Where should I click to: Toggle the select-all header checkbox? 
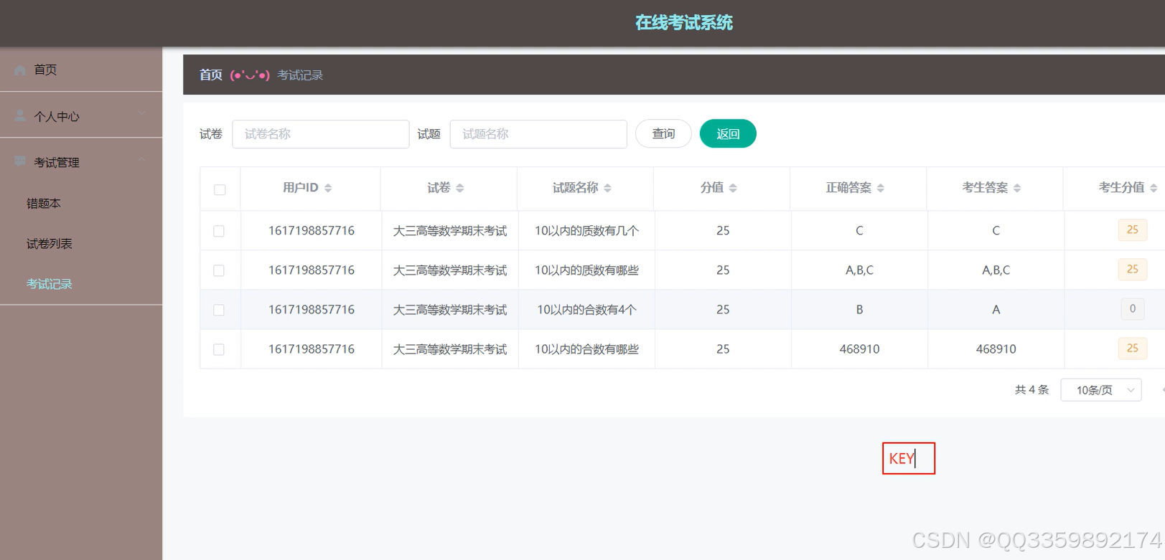[220, 190]
